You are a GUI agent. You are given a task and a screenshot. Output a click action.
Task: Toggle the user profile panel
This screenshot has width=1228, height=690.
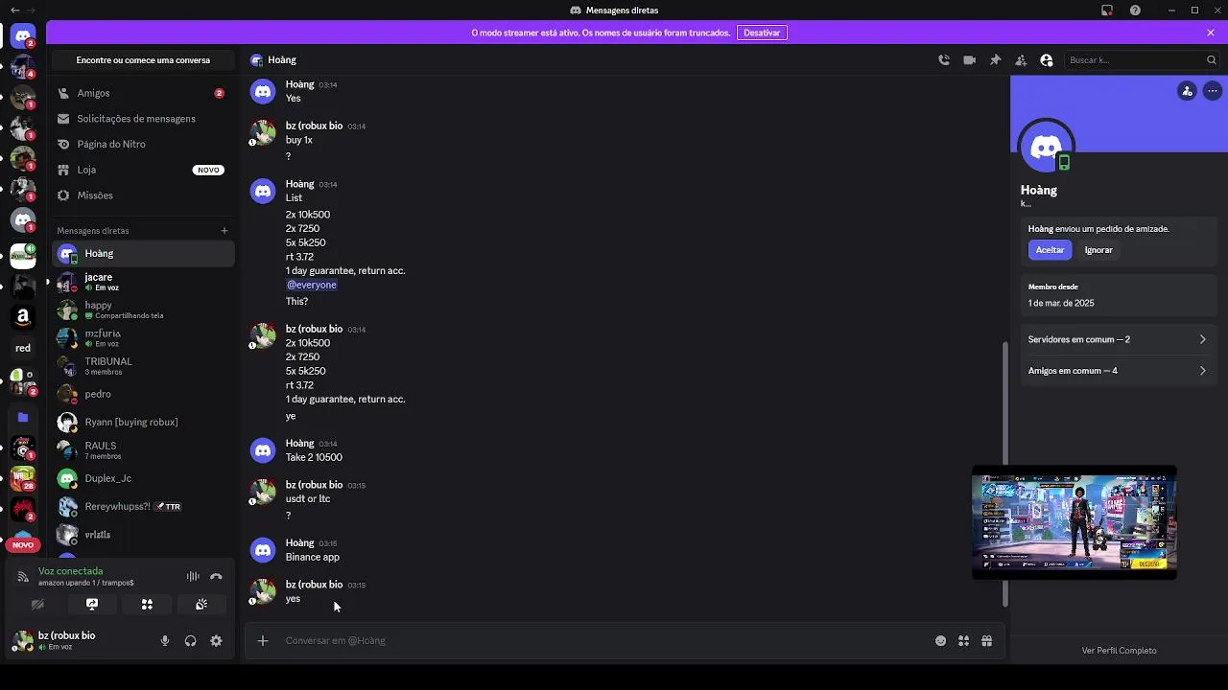1047,60
